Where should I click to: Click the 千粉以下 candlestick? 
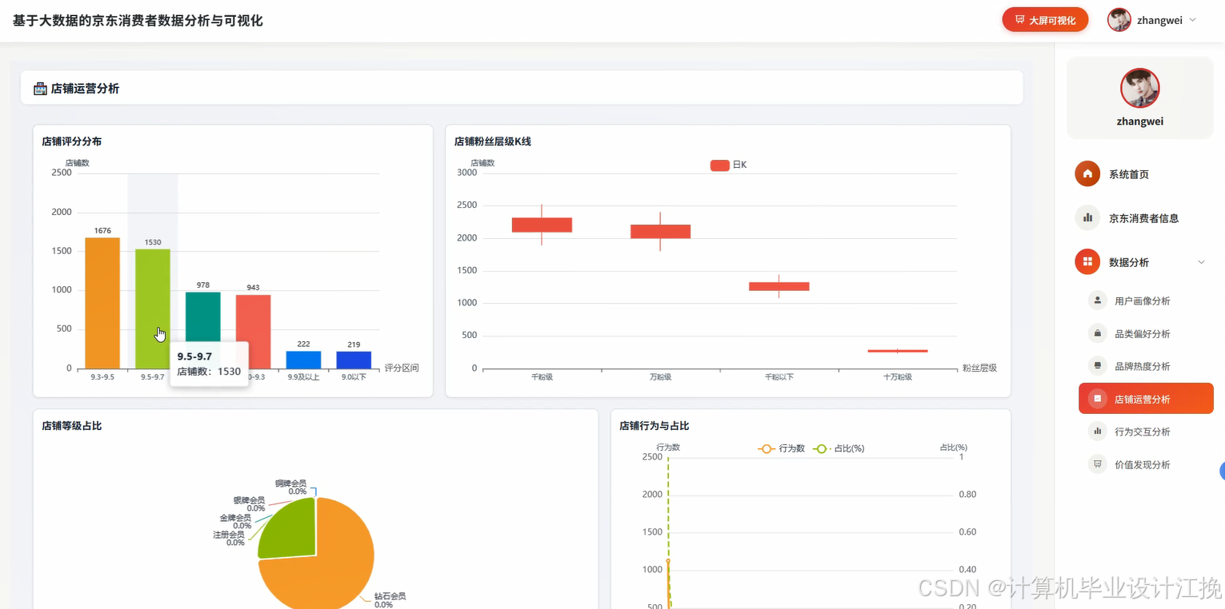tap(779, 286)
